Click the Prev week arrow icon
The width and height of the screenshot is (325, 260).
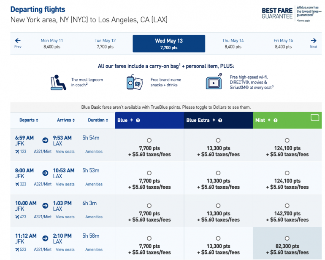tap(18, 41)
